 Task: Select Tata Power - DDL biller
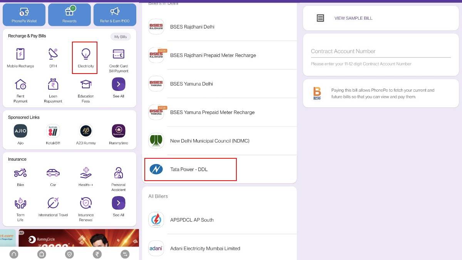[190, 169]
